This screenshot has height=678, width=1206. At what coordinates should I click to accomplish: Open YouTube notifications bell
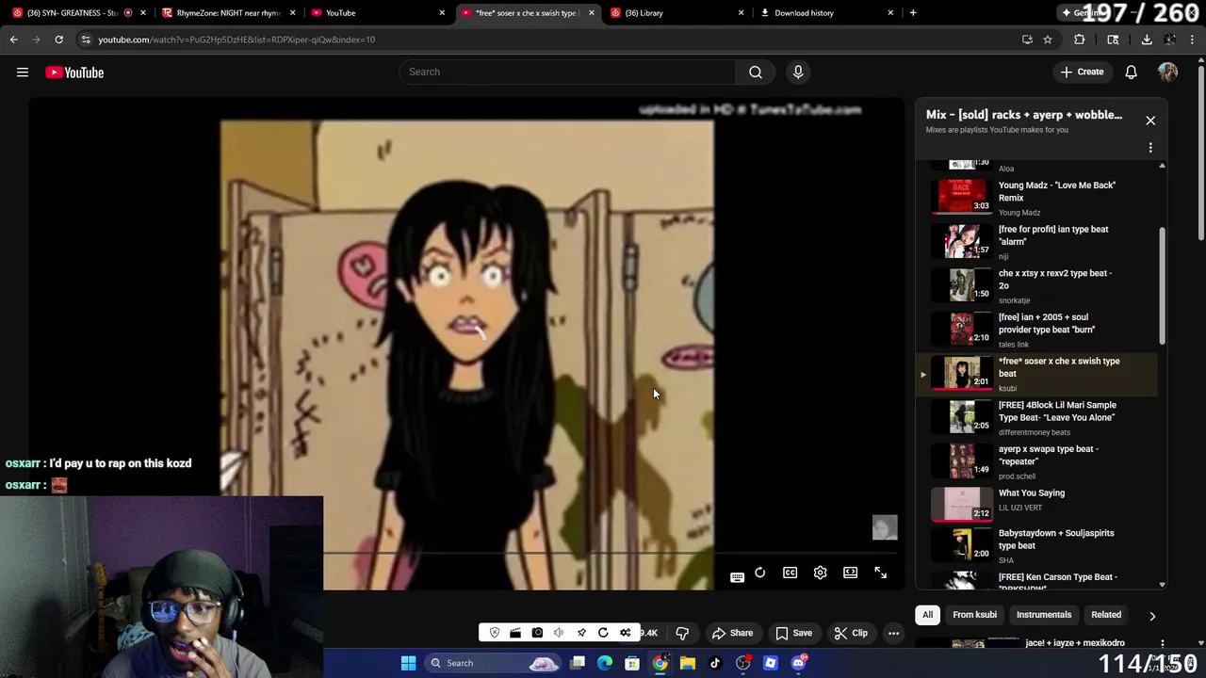[x=1131, y=72]
